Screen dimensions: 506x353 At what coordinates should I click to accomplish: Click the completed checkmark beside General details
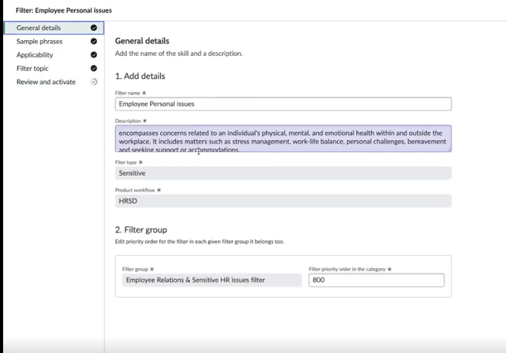point(94,28)
